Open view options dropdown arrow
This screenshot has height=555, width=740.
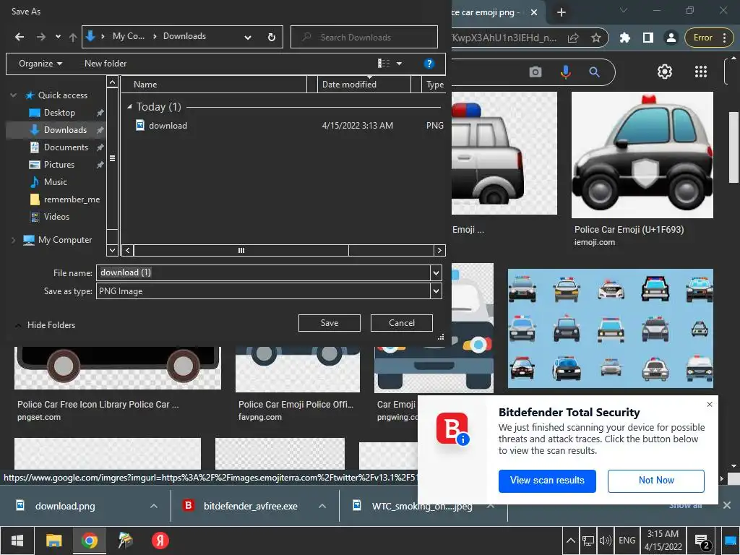[x=399, y=64]
